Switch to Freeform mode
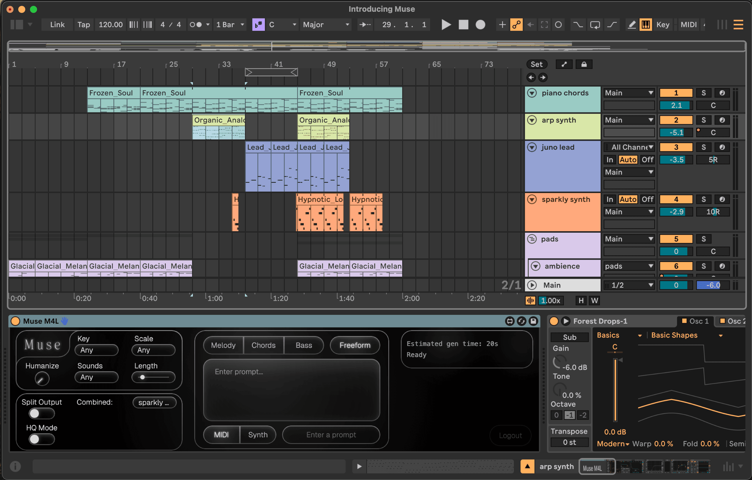 point(355,345)
